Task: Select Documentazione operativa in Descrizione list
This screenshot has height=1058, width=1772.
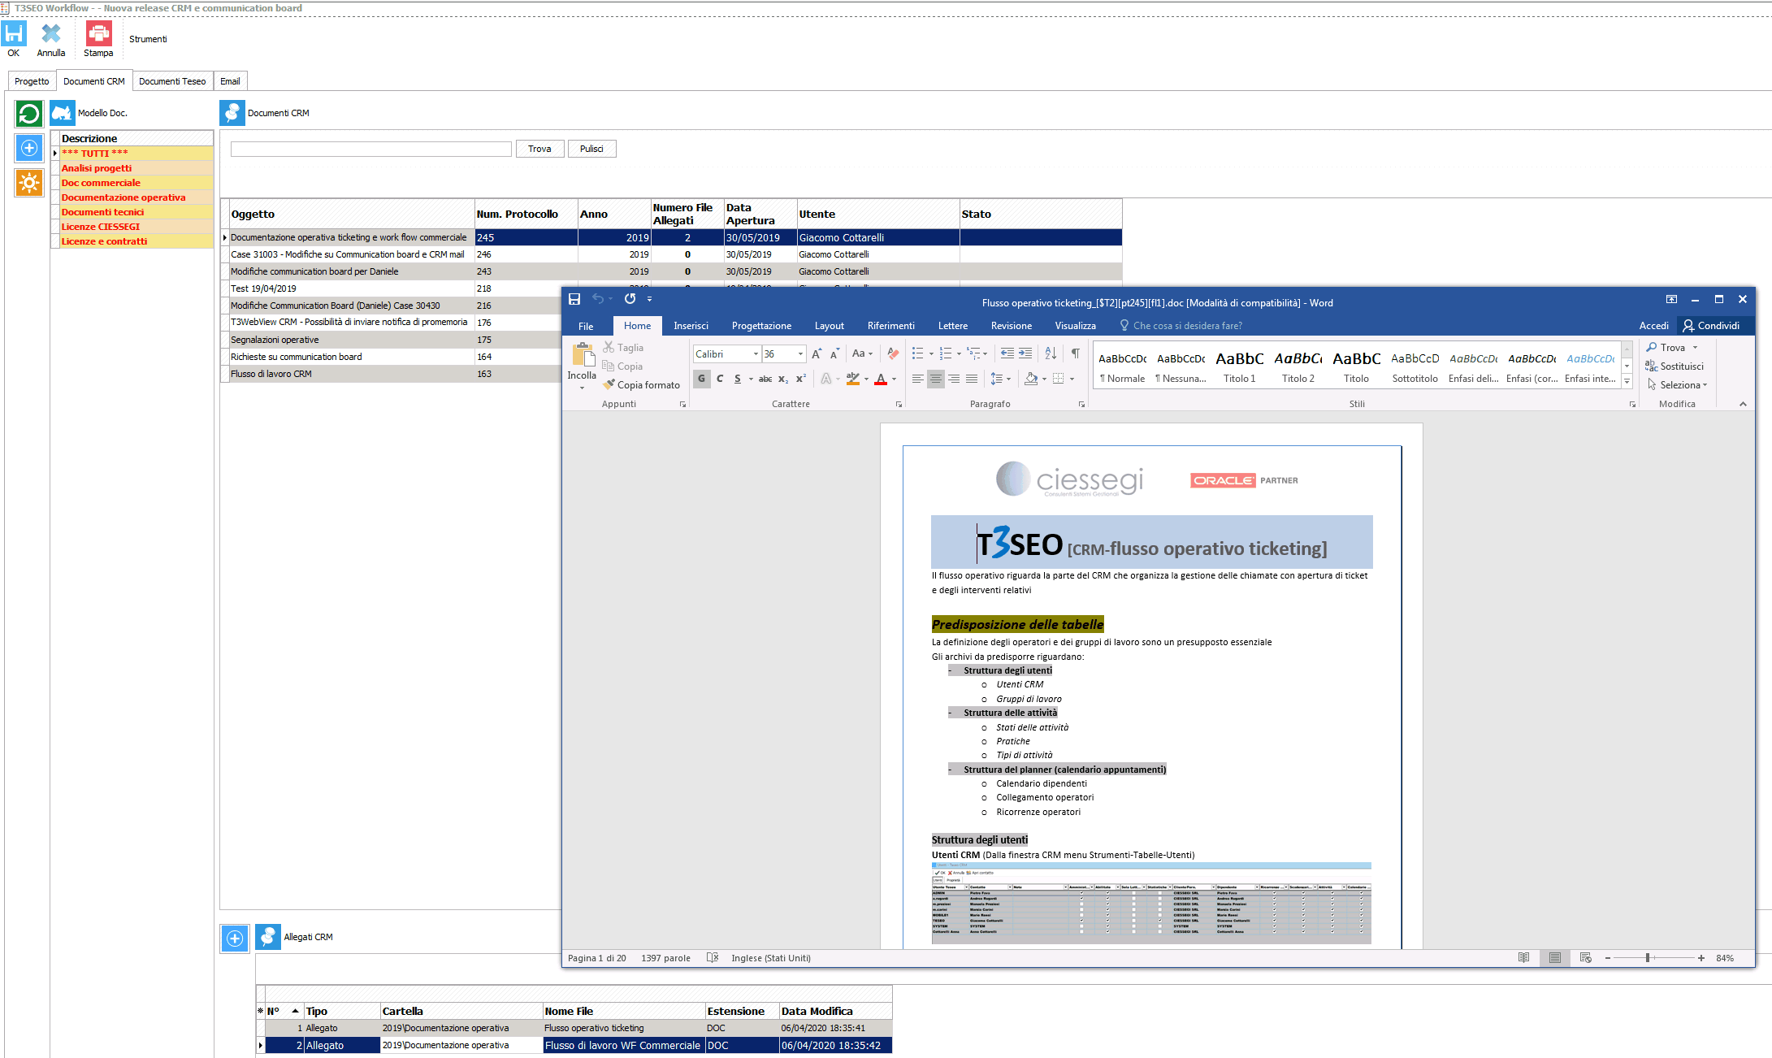Action: pyautogui.click(x=136, y=197)
